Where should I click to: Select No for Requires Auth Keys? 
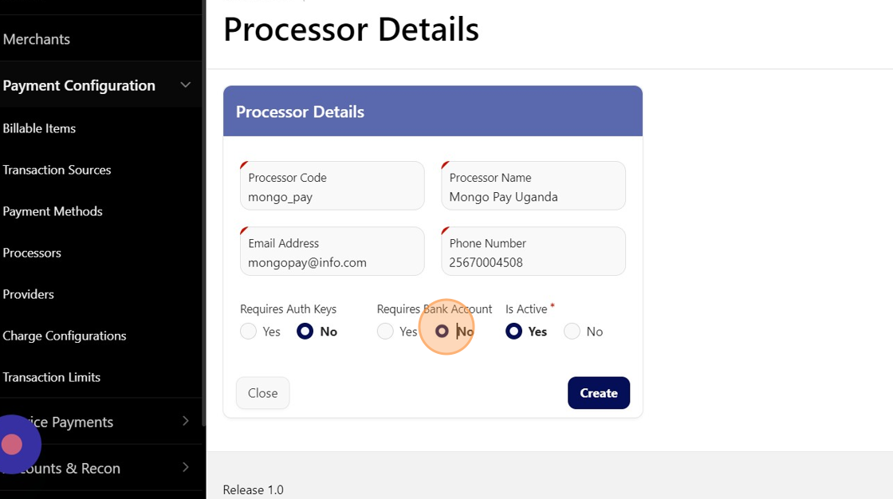click(305, 332)
